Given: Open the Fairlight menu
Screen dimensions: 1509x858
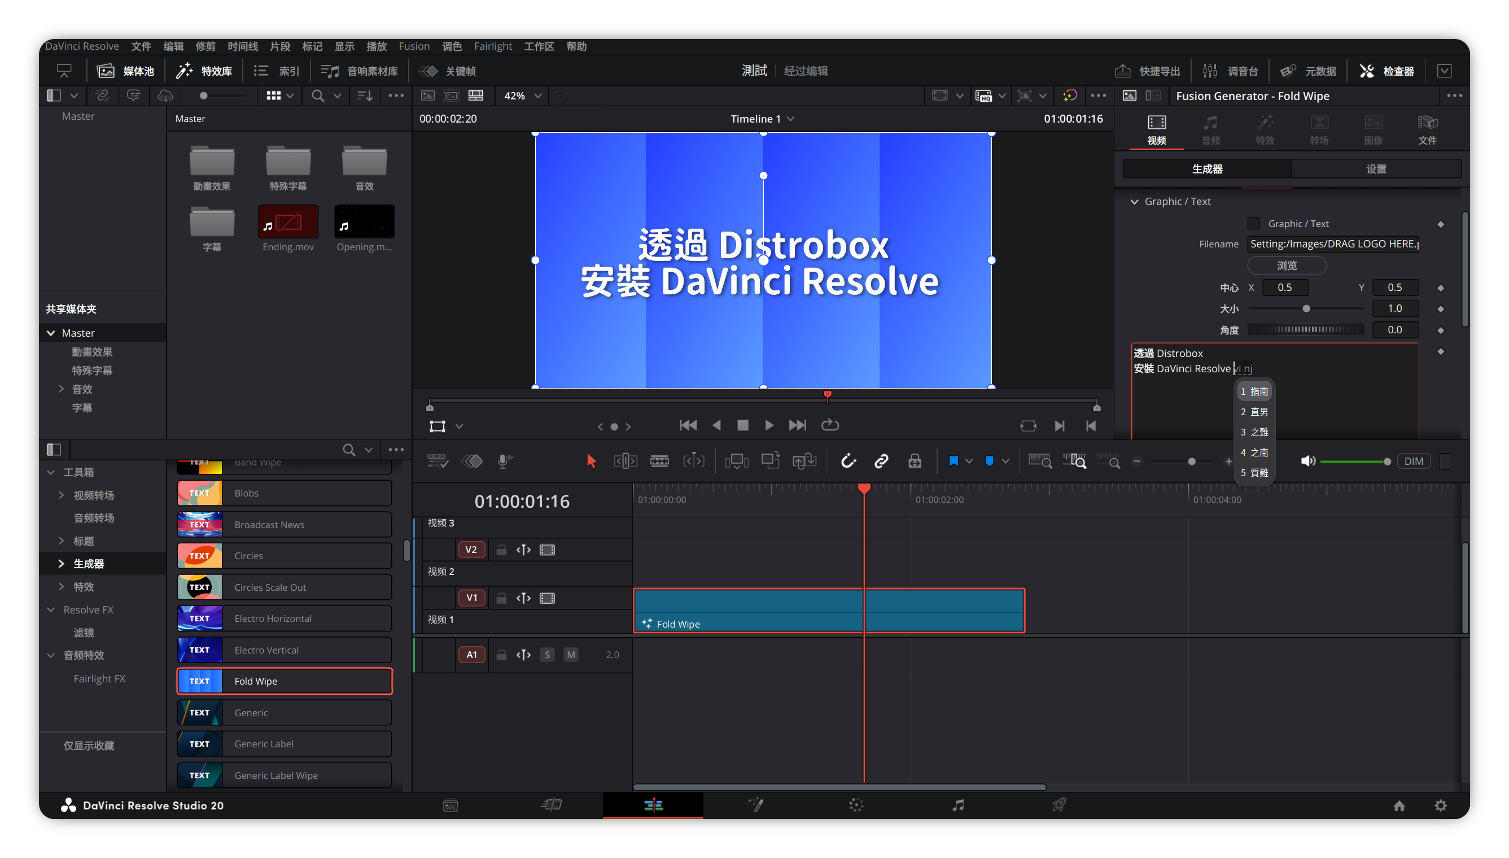Looking at the screenshot, I should 493,46.
